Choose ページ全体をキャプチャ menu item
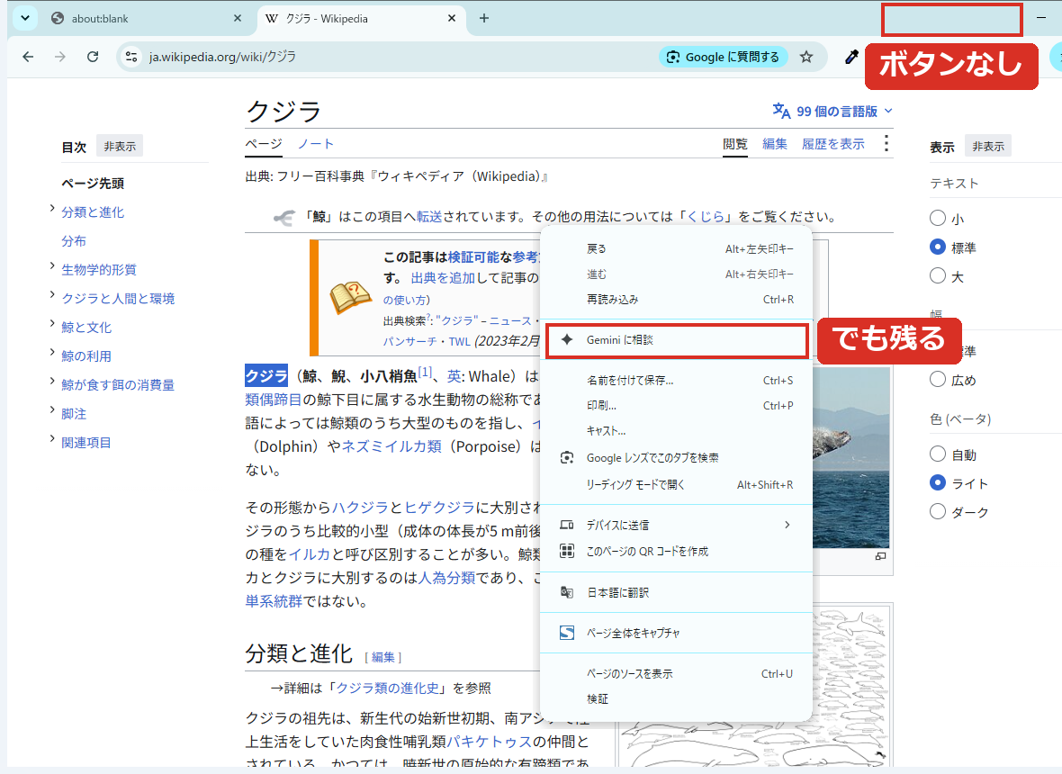This screenshot has width=1062, height=774. pos(676,633)
